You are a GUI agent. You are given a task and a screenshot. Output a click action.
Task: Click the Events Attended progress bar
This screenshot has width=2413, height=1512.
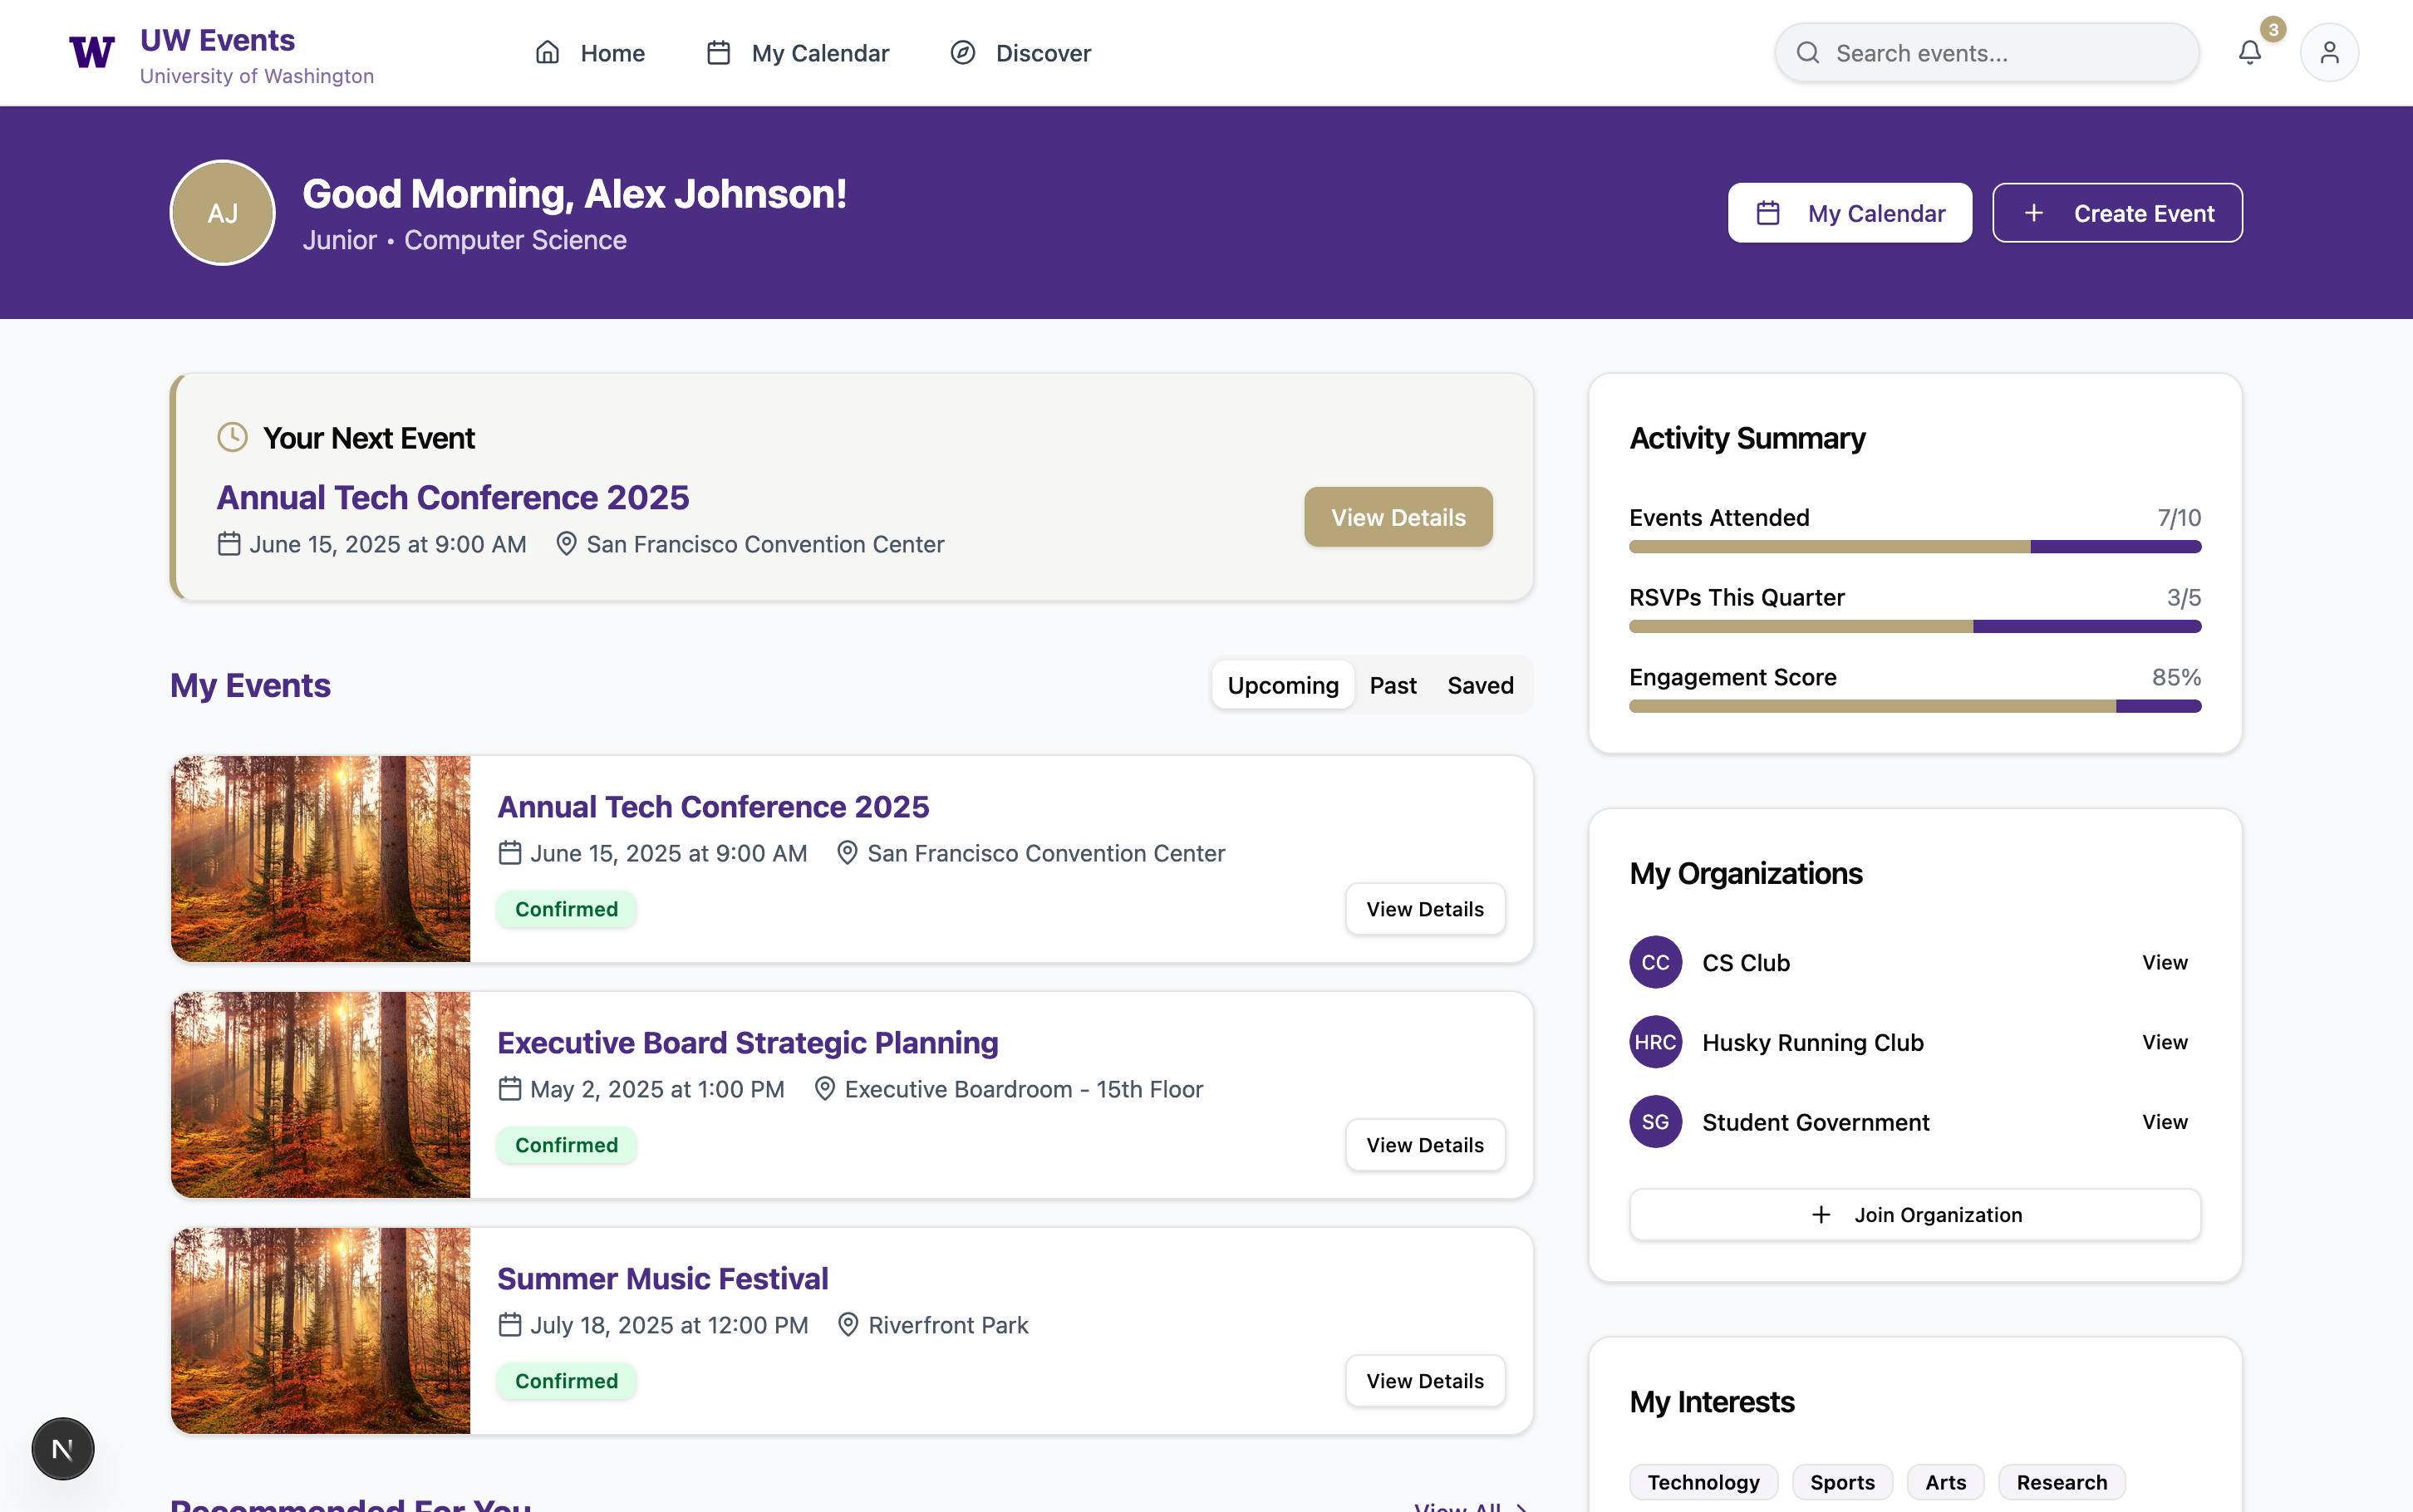(x=1914, y=547)
